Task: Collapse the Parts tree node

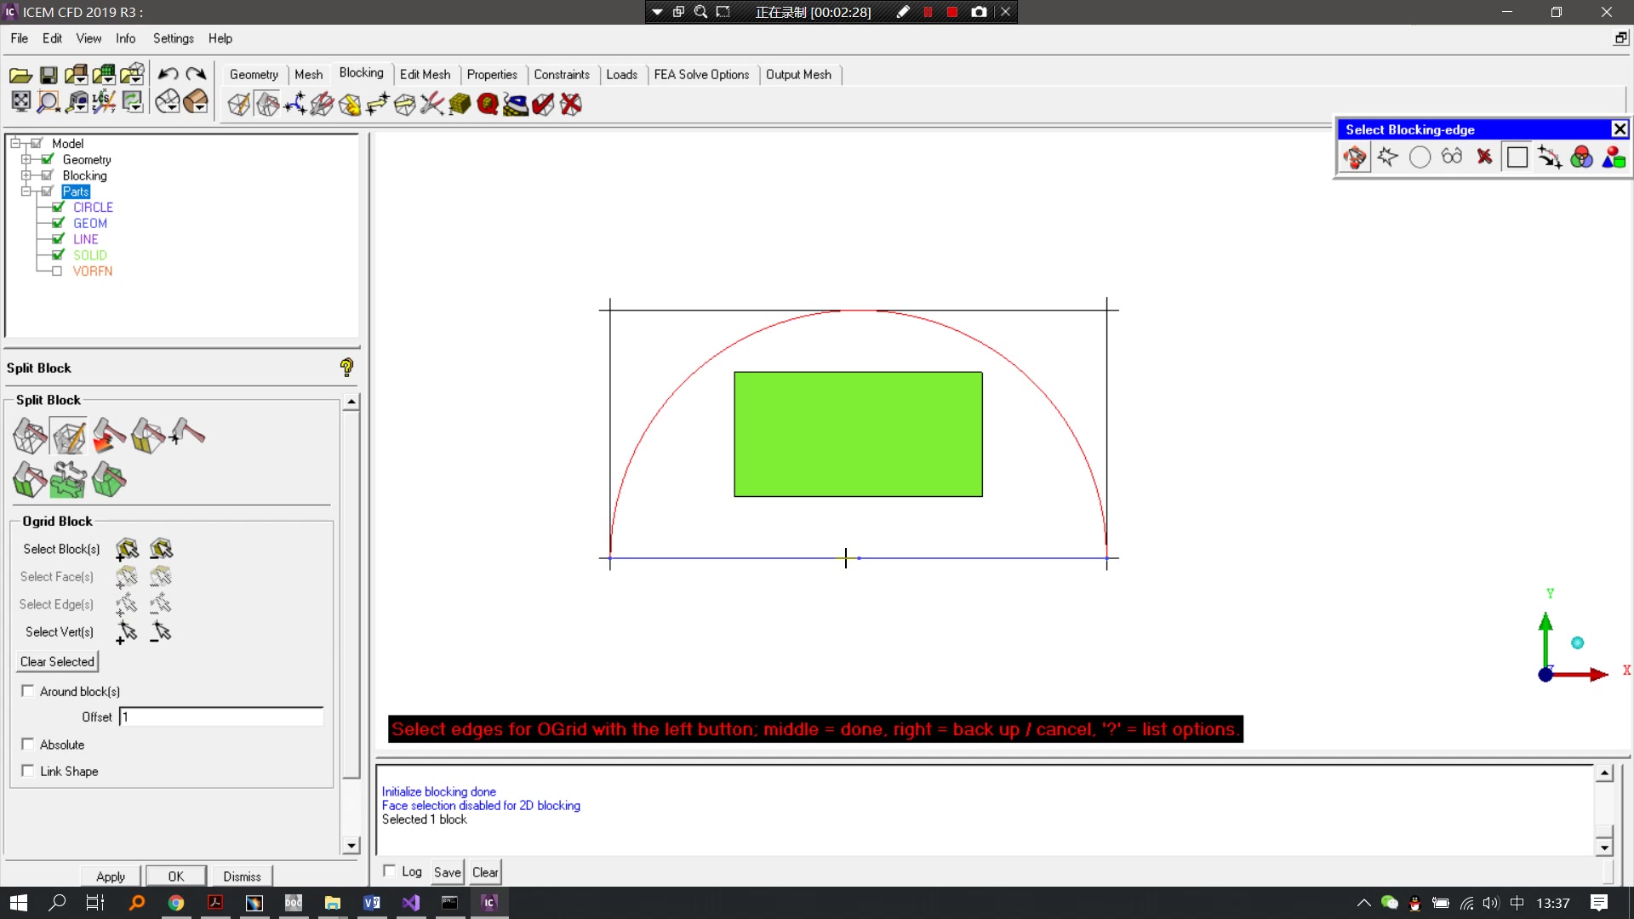Action: (x=26, y=191)
